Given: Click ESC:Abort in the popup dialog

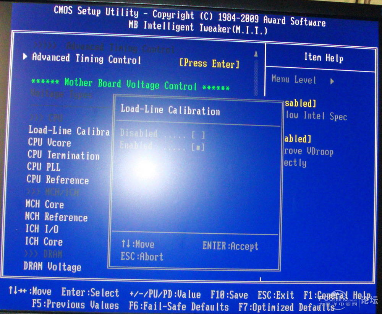Looking at the screenshot, I should 142,257.
